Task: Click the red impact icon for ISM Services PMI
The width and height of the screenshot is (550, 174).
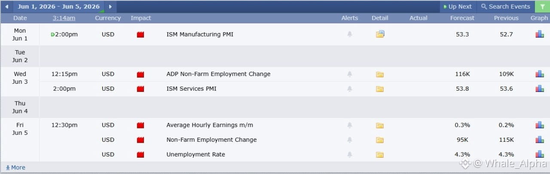Action: coord(140,89)
